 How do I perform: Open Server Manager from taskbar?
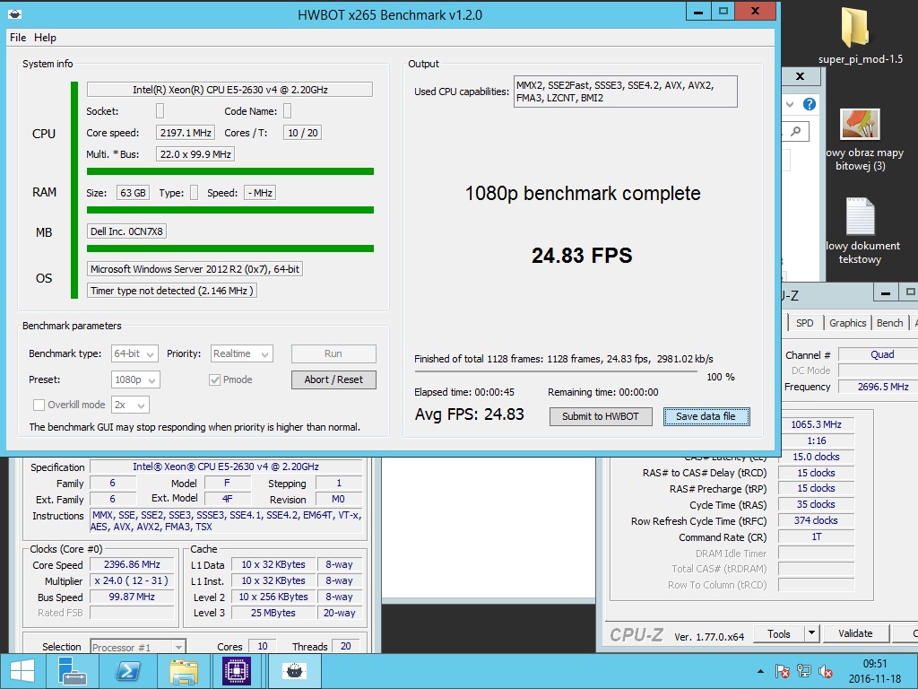[74, 671]
